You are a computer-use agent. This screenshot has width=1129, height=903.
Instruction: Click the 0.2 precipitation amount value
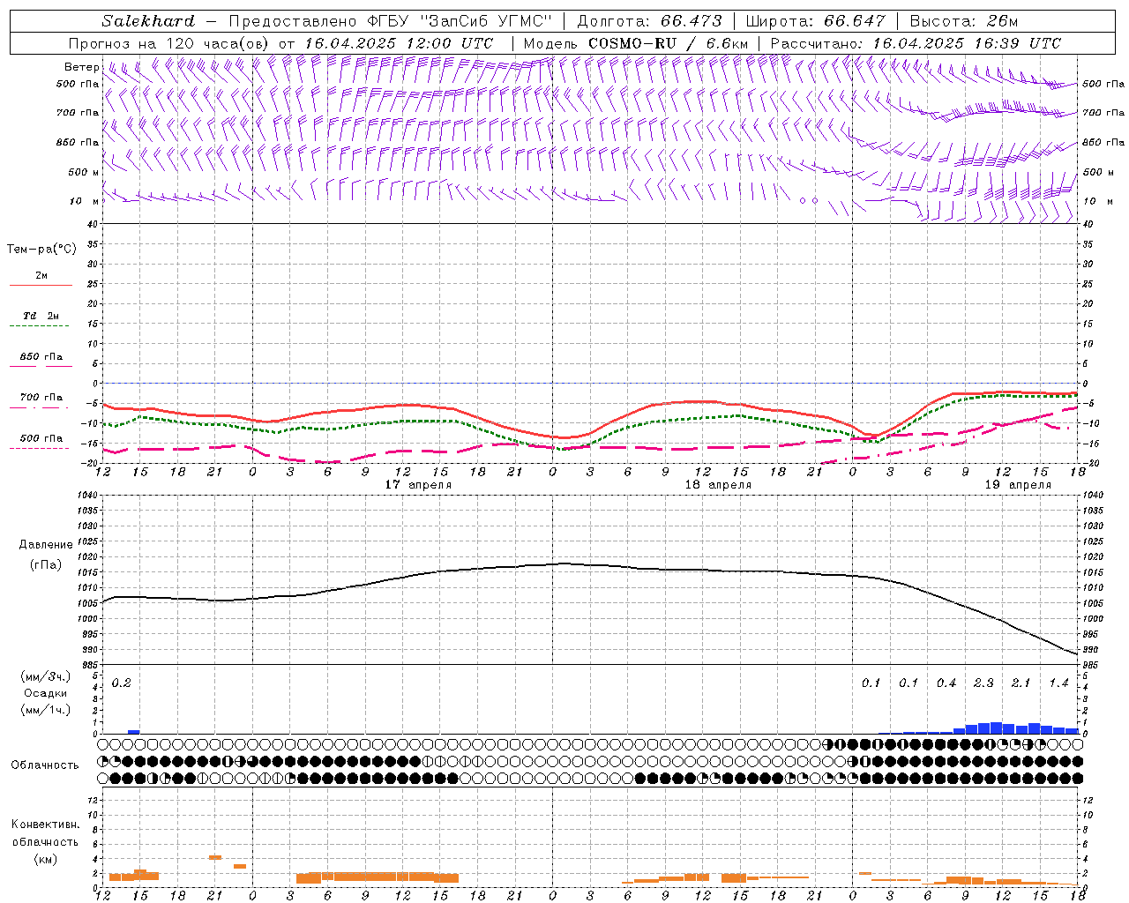coord(121,683)
